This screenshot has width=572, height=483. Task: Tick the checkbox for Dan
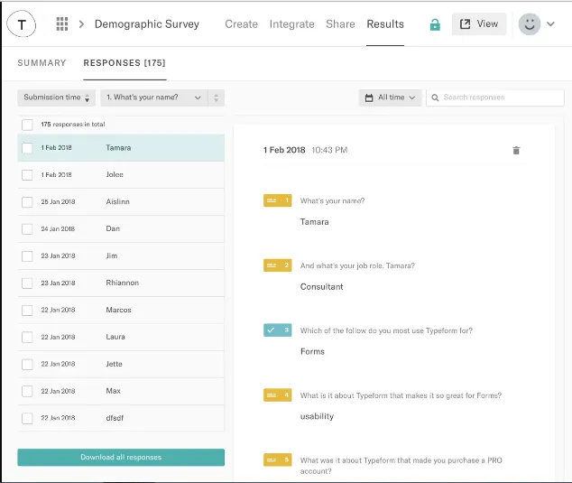27,229
